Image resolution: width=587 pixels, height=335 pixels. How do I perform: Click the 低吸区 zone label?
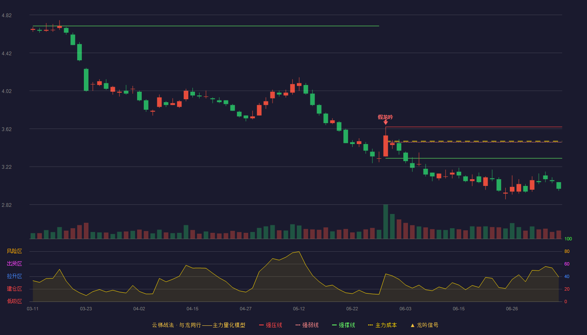point(15,301)
